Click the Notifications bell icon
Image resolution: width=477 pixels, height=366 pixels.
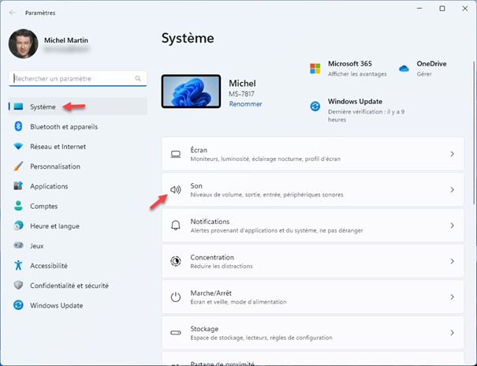click(x=176, y=226)
